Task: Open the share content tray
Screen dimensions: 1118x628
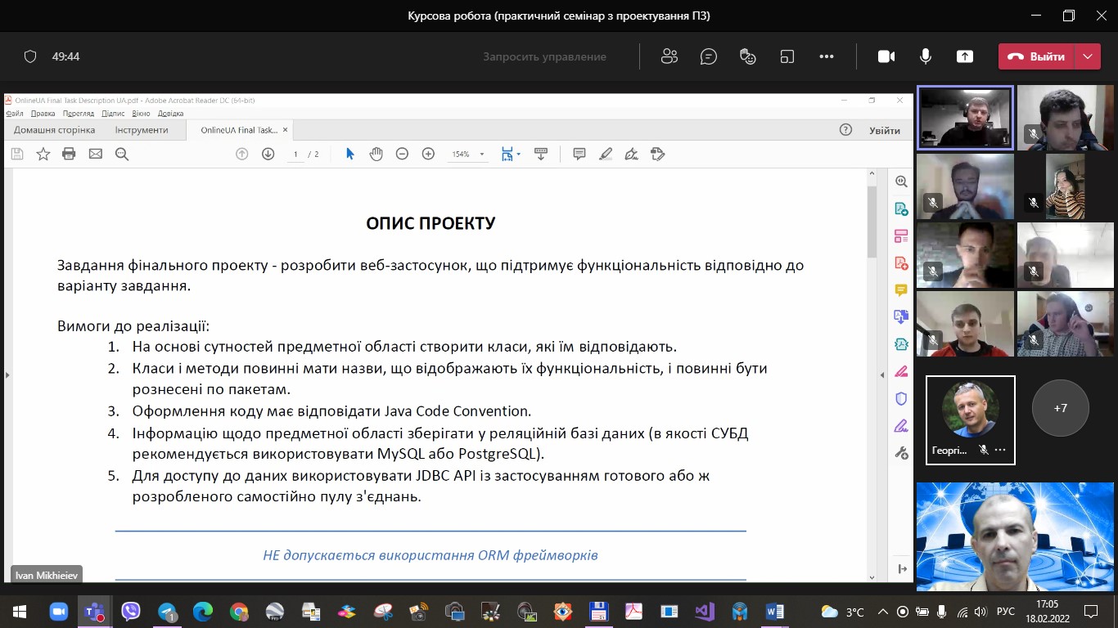Action: [965, 56]
